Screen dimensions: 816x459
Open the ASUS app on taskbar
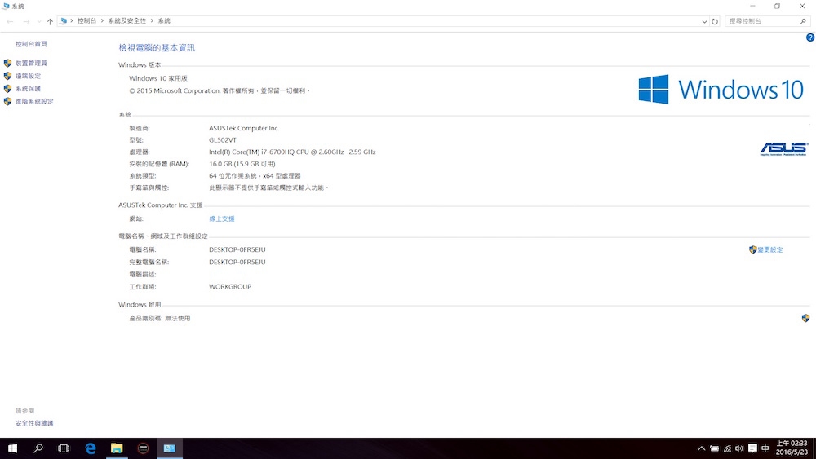click(x=143, y=448)
